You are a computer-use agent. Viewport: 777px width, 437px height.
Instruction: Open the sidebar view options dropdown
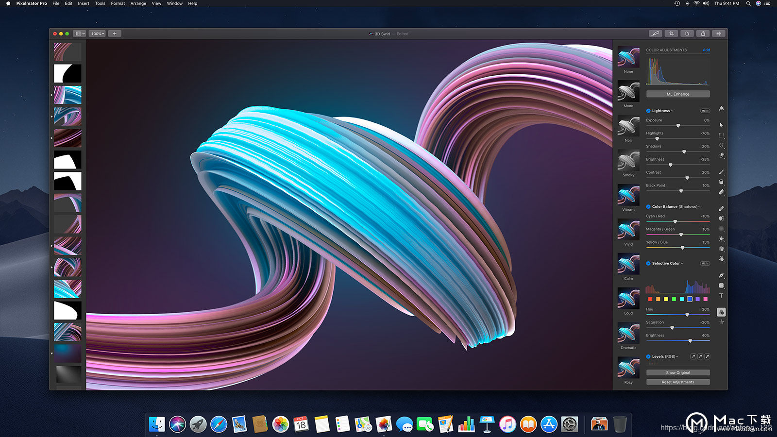pyautogui.click(x=80, y=34)
